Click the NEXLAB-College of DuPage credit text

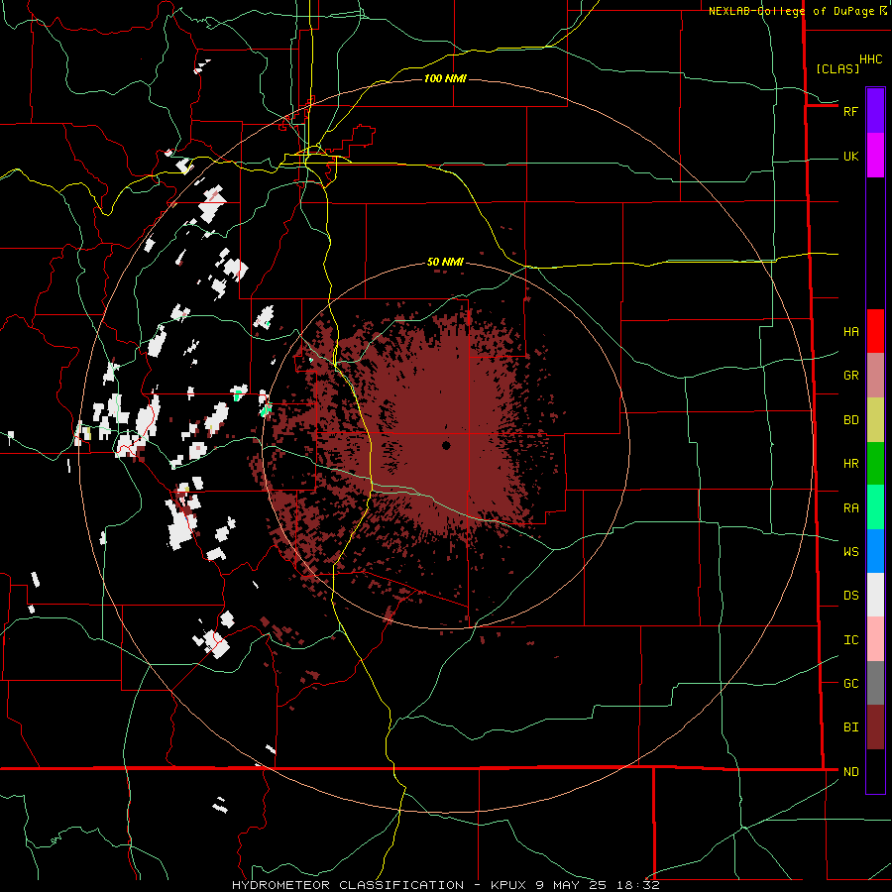792,11
